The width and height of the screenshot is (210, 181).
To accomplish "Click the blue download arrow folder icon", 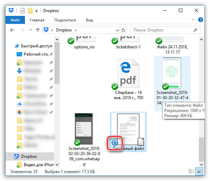I will tap(19, 71).
